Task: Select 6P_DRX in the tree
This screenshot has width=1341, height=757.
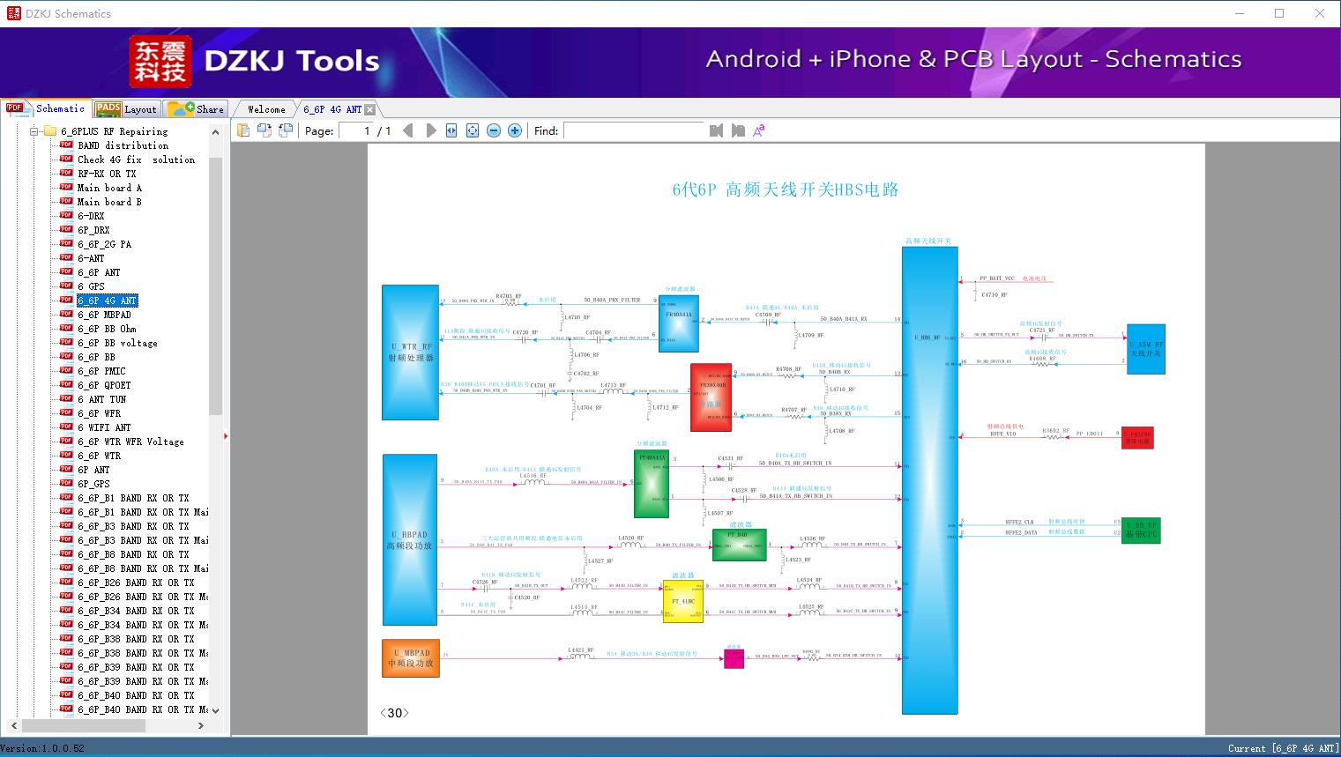Action: (93, 230)
